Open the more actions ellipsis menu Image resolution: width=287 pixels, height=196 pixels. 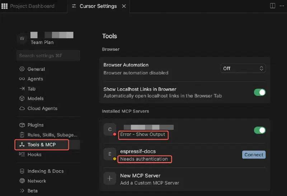(282, 6)
